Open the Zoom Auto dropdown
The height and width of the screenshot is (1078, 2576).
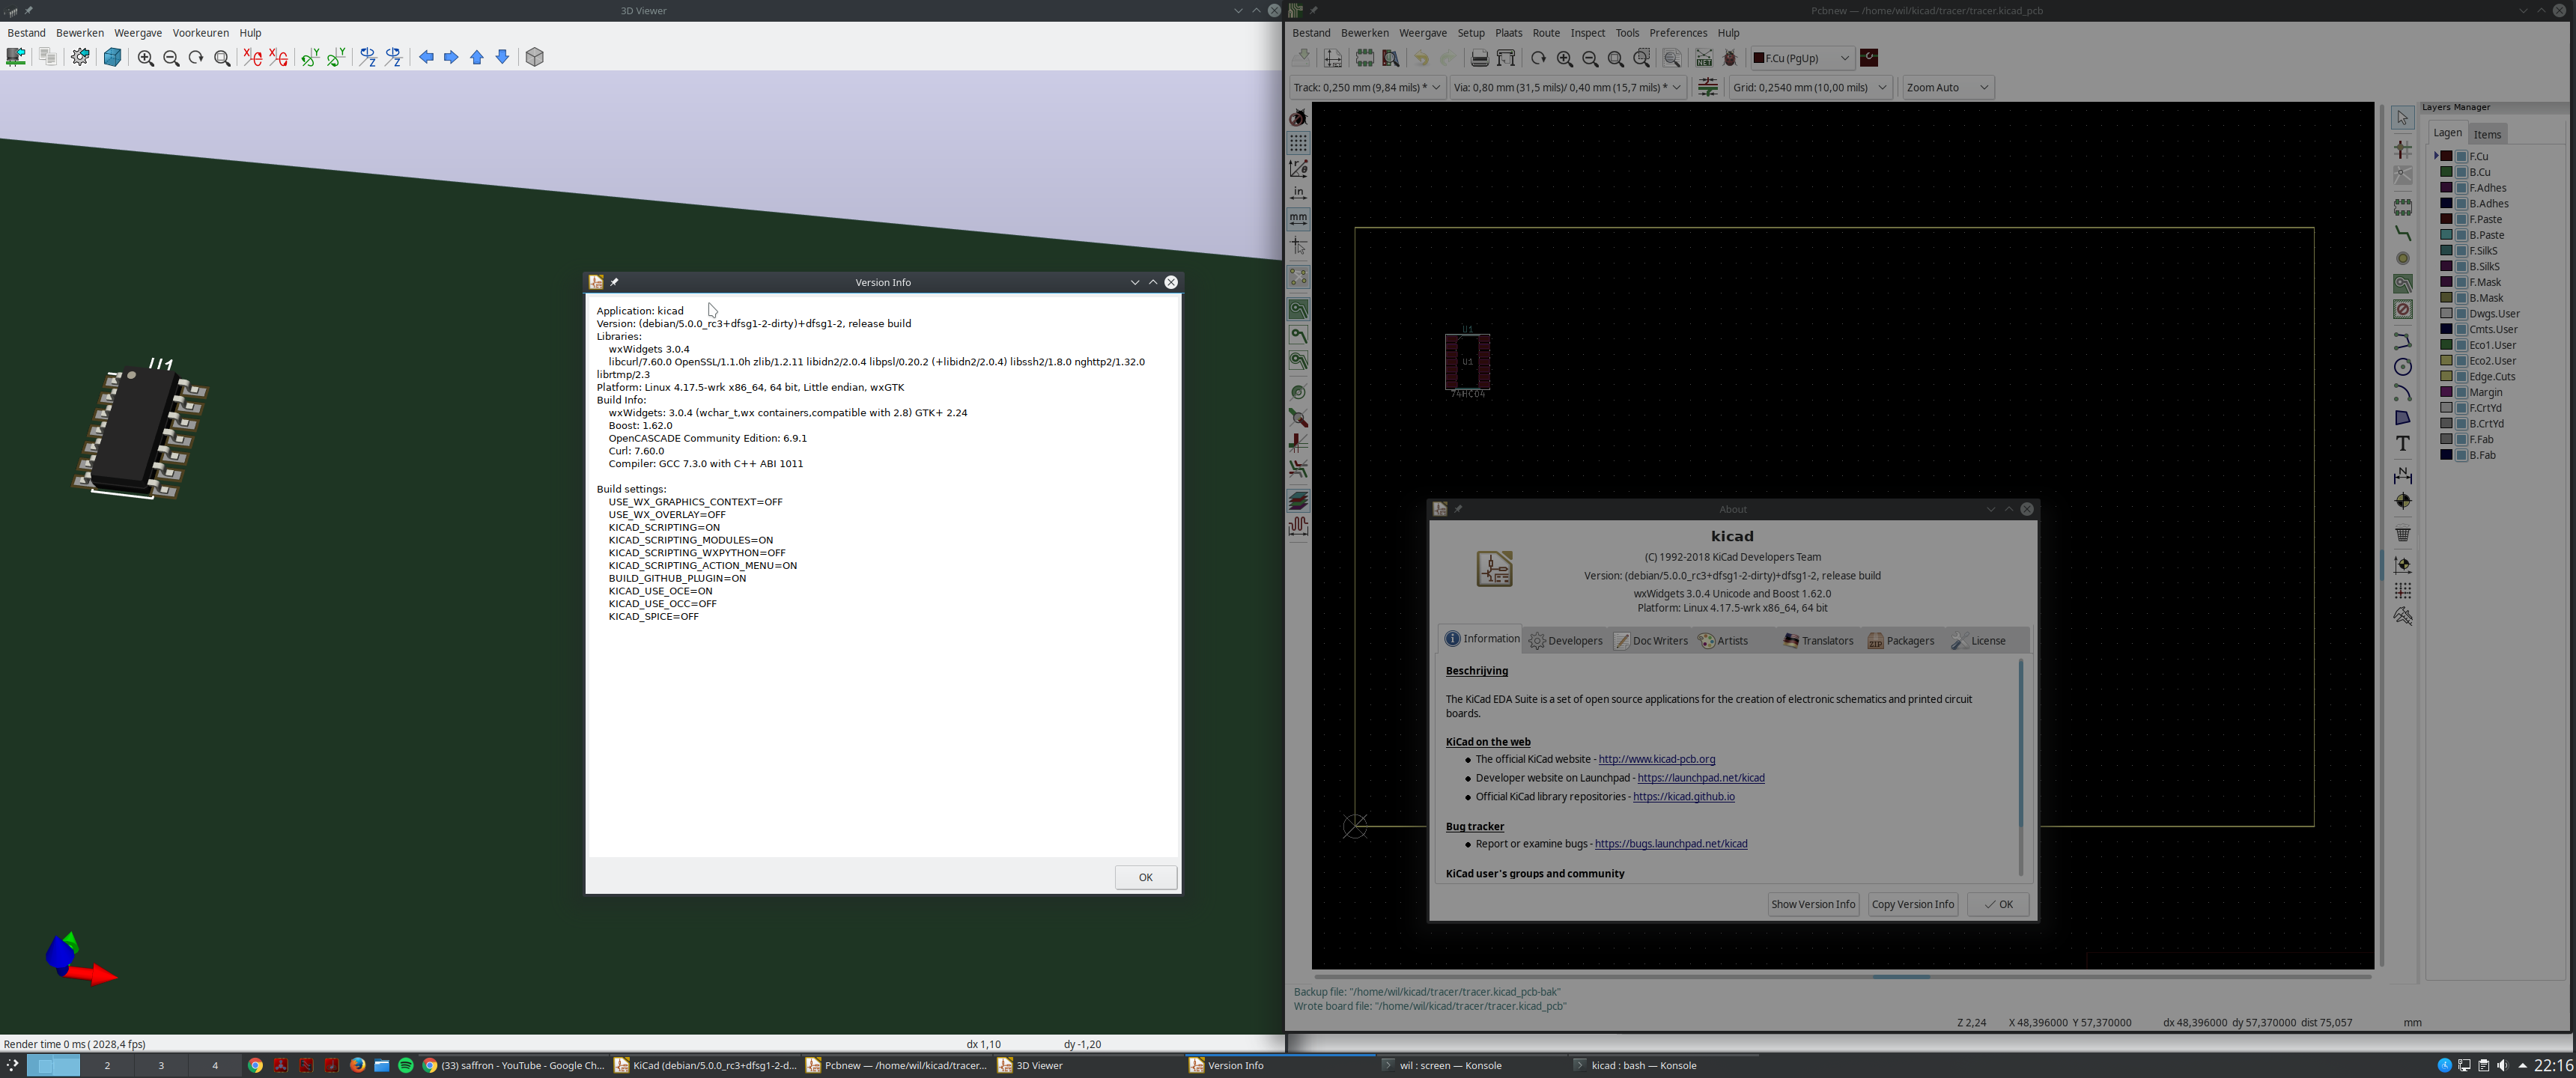tap(1948, 87)
